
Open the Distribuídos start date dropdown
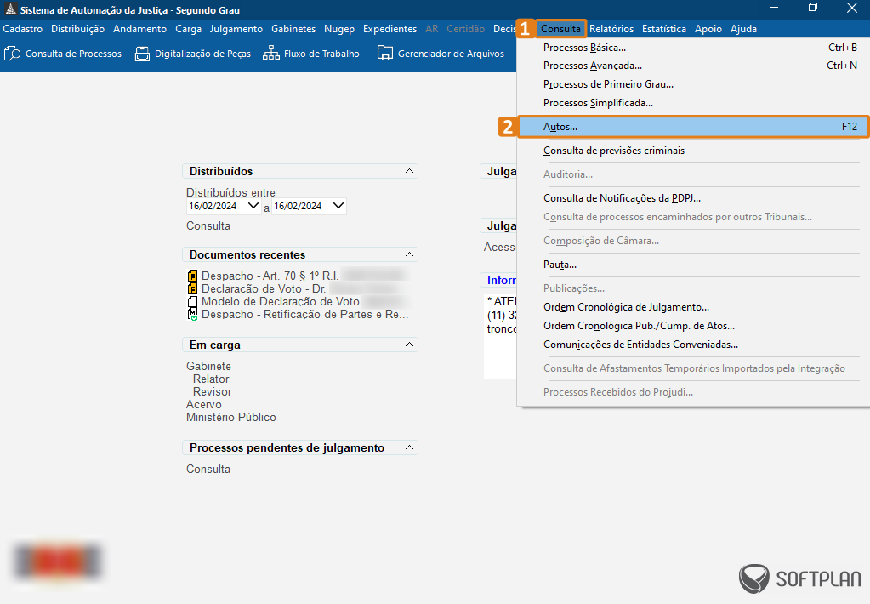[x=253, y=206]
